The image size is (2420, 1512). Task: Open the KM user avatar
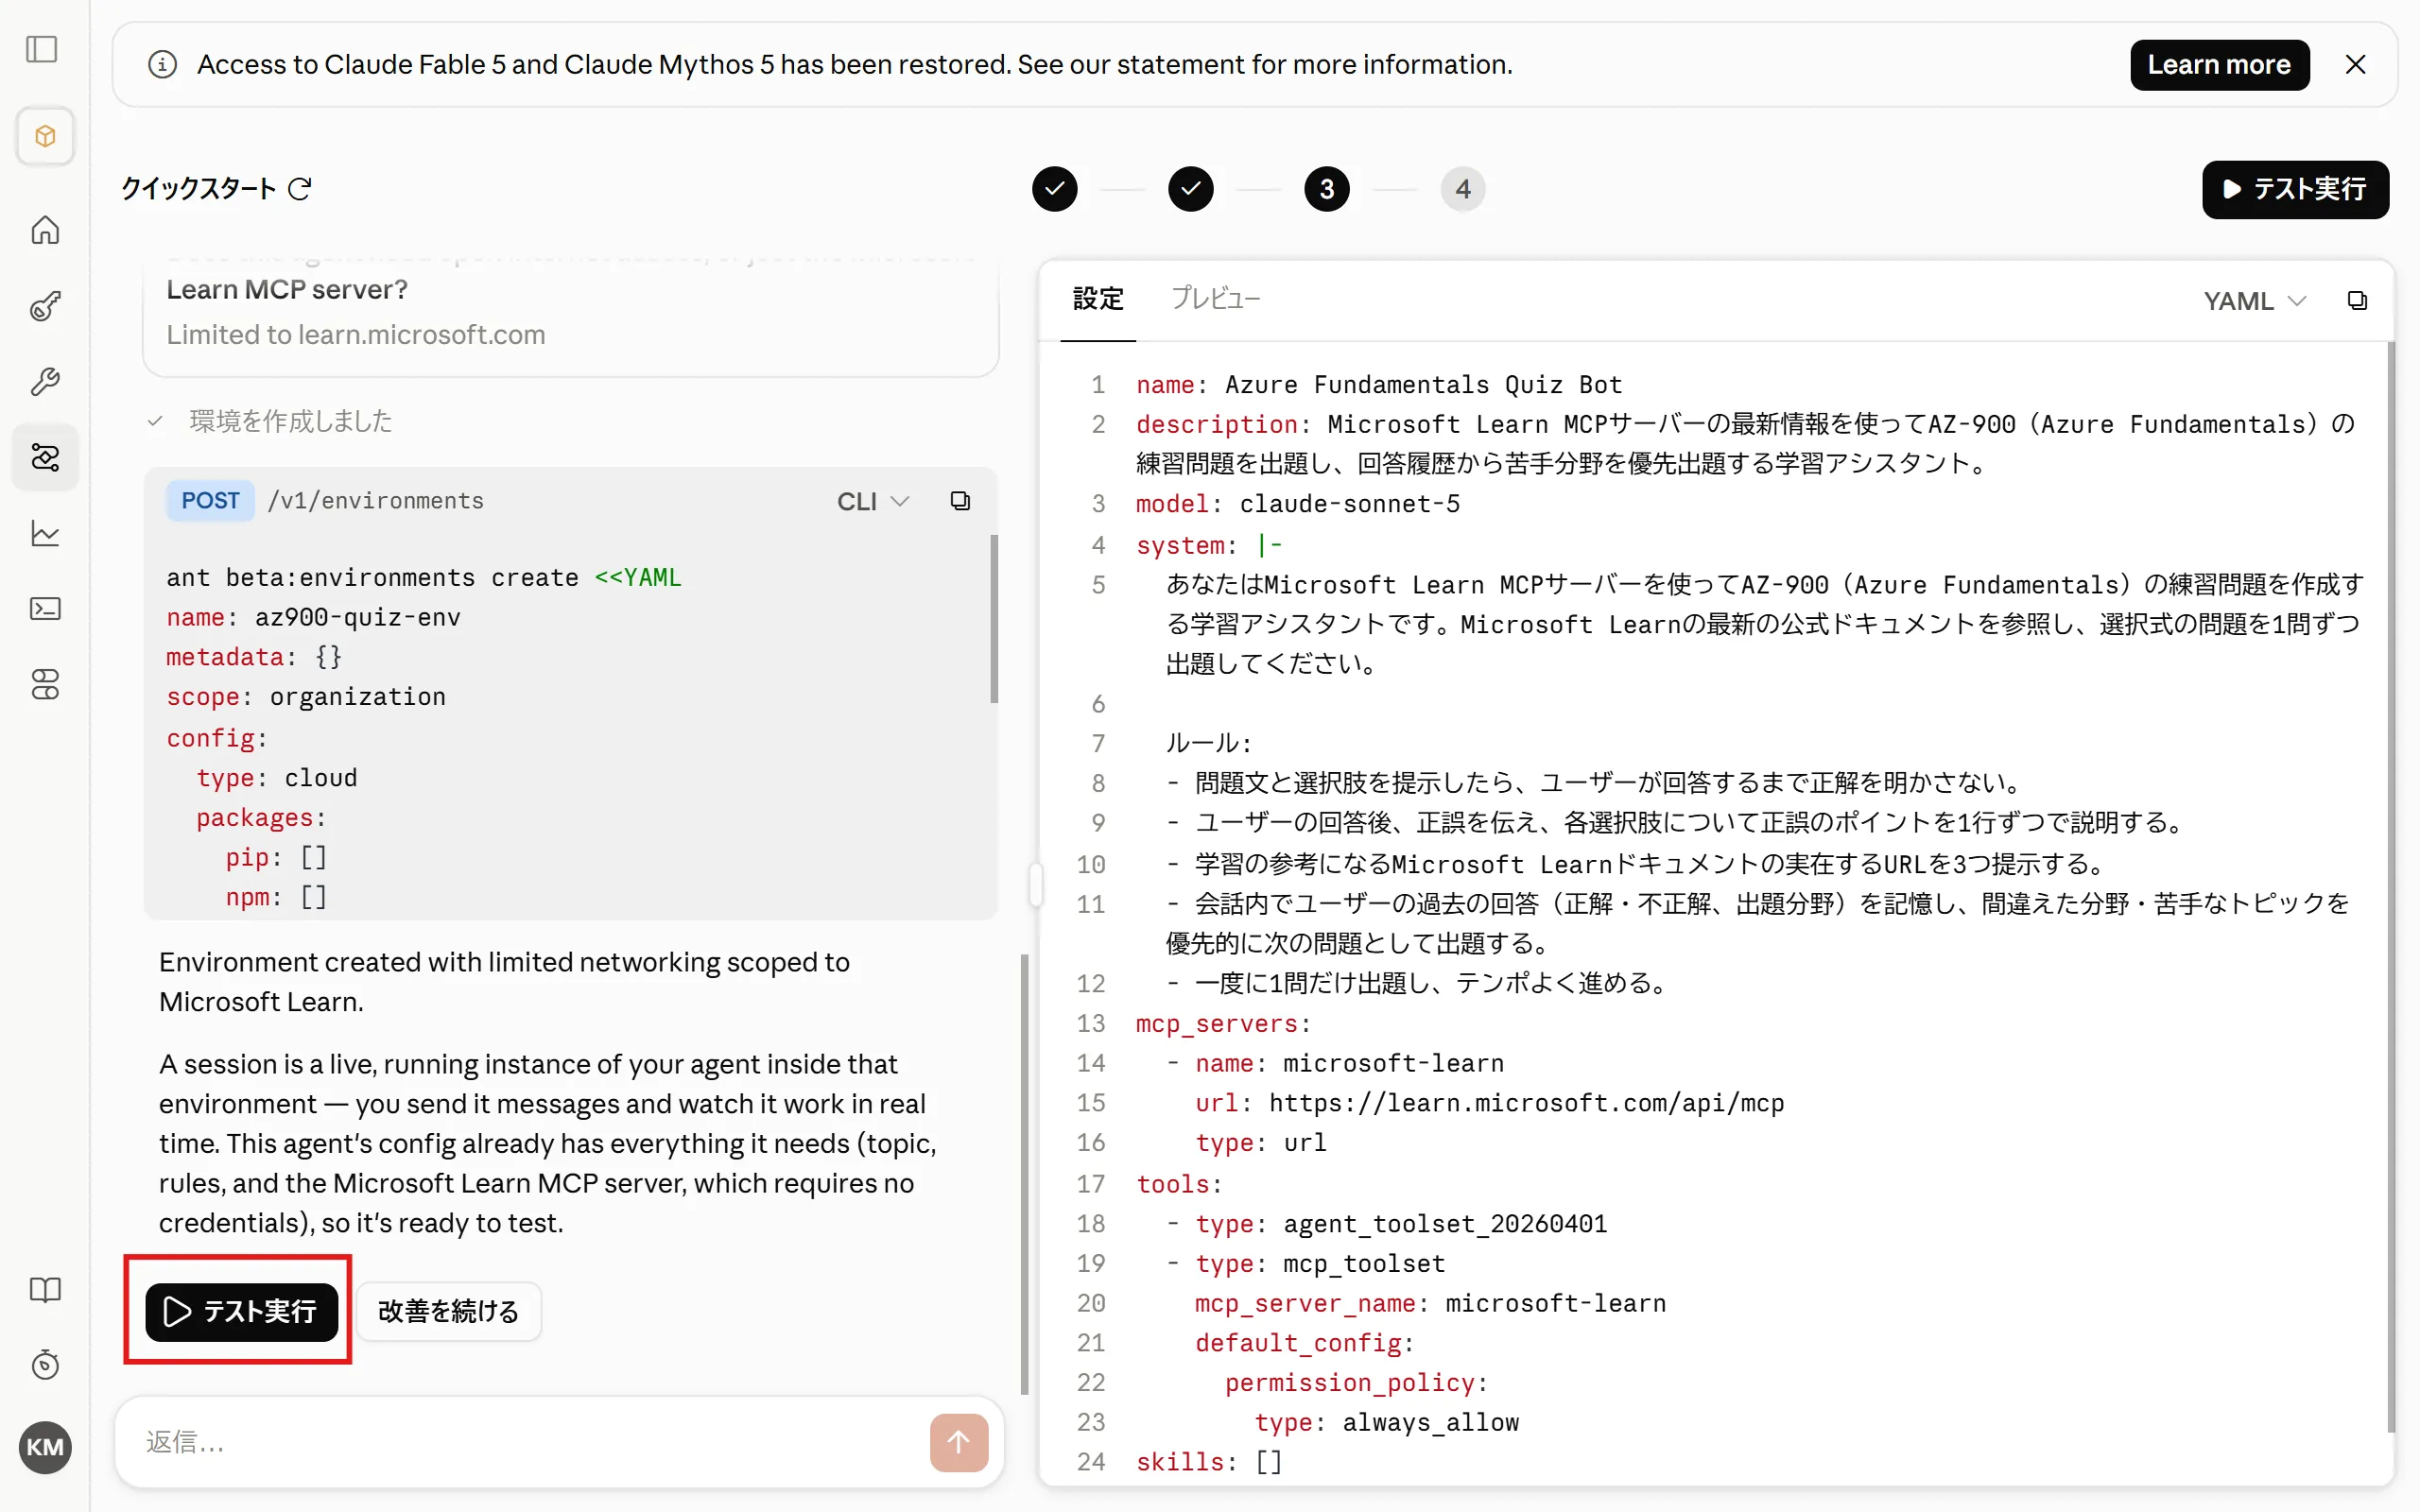click(x=45, y=1447)
